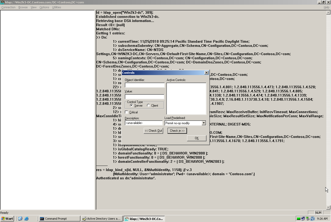Click the Check Out button
331x222 pixels.
153,131
